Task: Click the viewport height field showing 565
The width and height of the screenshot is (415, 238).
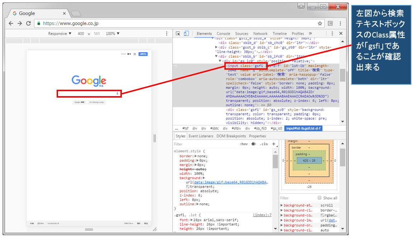Action: [x=97, y=34]
